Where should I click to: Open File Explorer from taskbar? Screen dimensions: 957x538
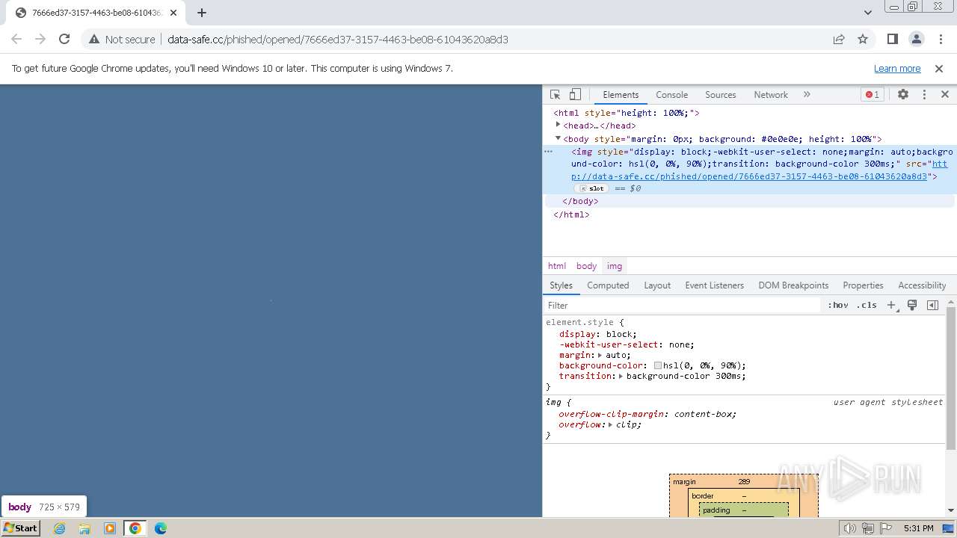pyautogui.click(x=84, y=528)
